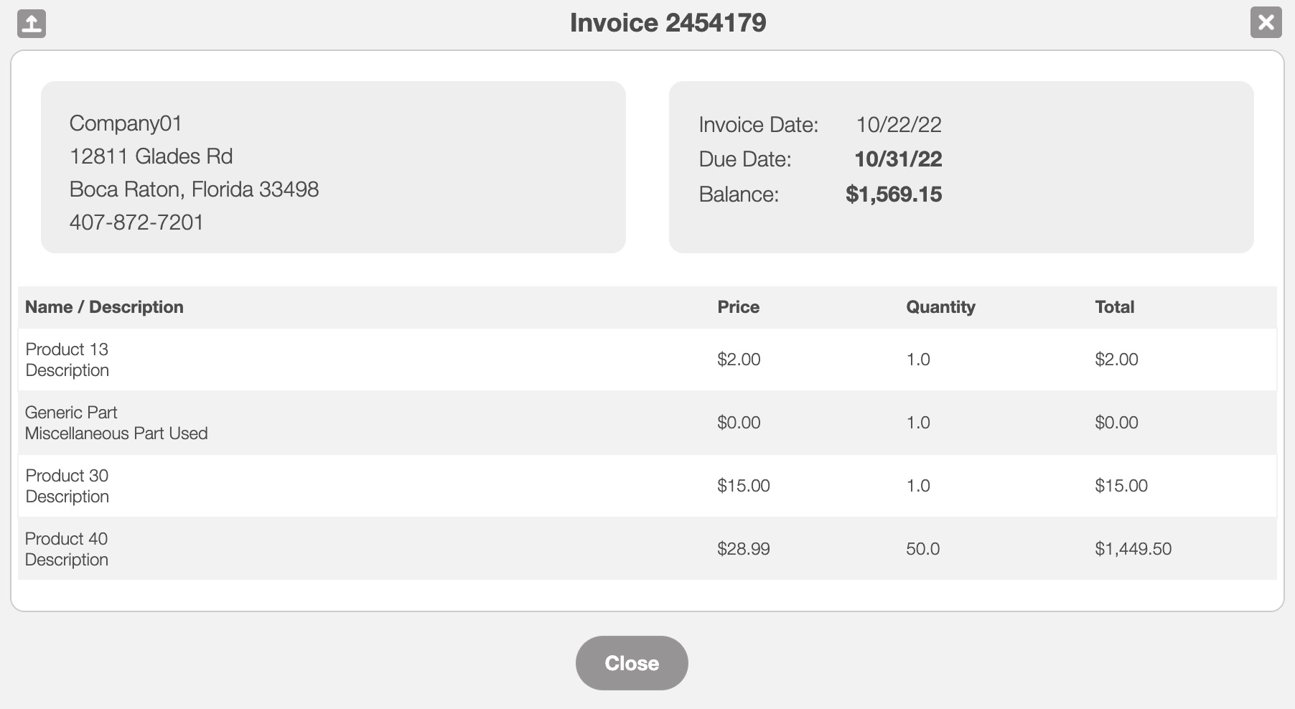Click the Name / Description column header

pos(104,307)
